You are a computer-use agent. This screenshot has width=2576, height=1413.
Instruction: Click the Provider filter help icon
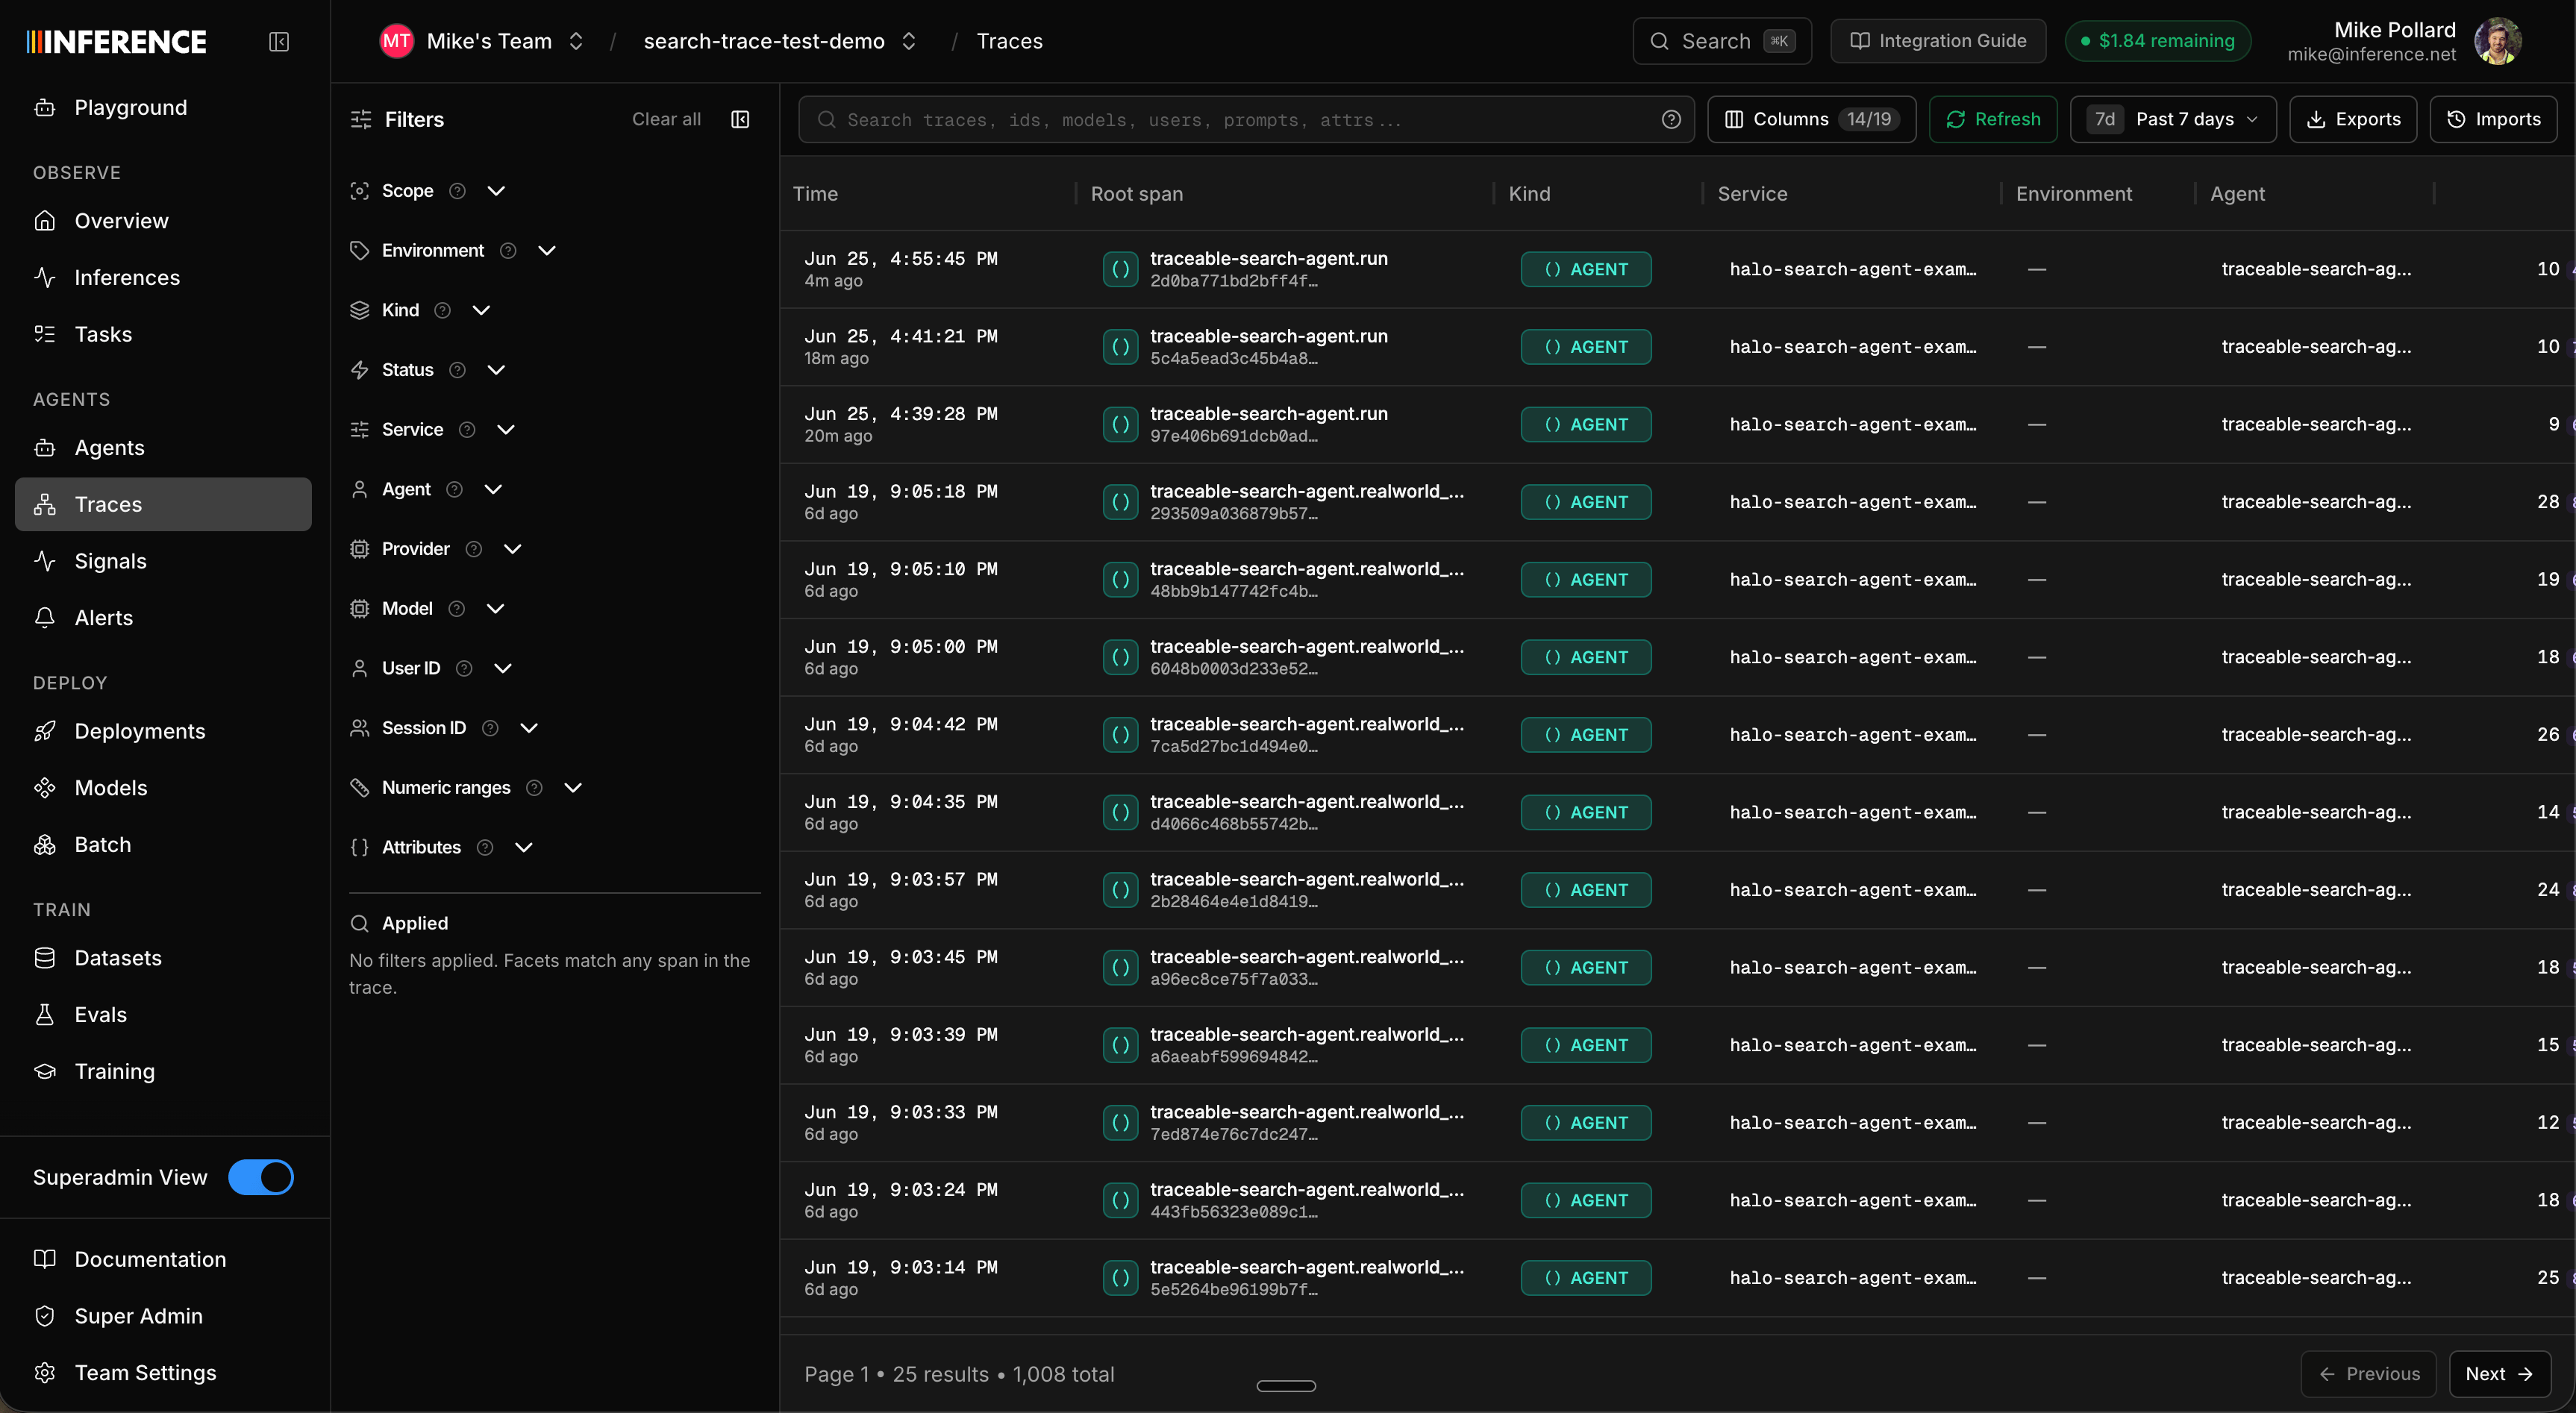(474, 549)
